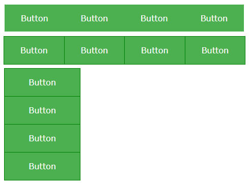The height and width of the screenshot is (183, 250).
Task: Click Button second from right in bordered row
Action: point(155,50)
